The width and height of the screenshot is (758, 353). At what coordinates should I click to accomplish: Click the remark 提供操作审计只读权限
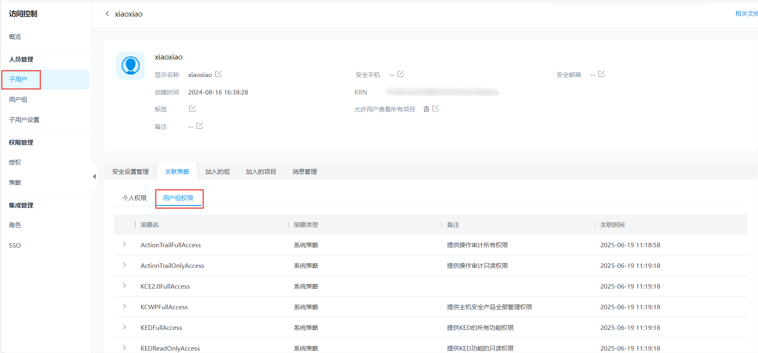477,266
